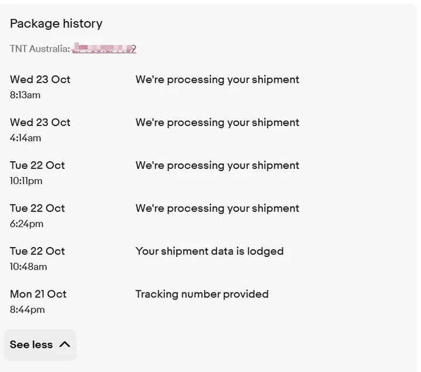Select the processing status beside the 10:11pm entry
Image resolution: width=421 pixels, height=372 pixels.
(217, 165)
